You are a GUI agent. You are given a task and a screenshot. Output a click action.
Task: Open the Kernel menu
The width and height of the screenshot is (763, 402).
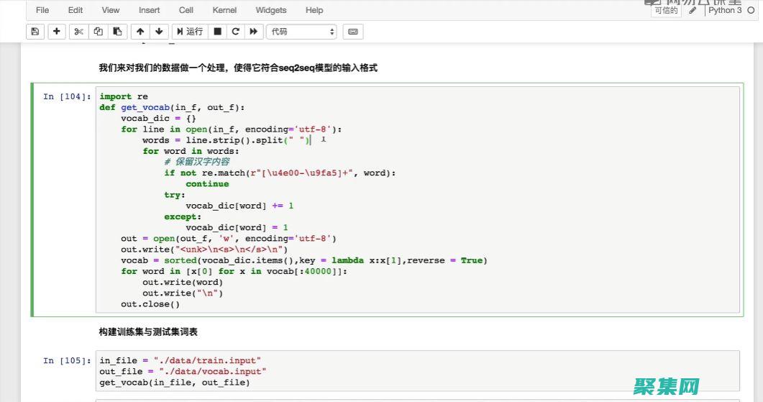[x=224, y=10]
